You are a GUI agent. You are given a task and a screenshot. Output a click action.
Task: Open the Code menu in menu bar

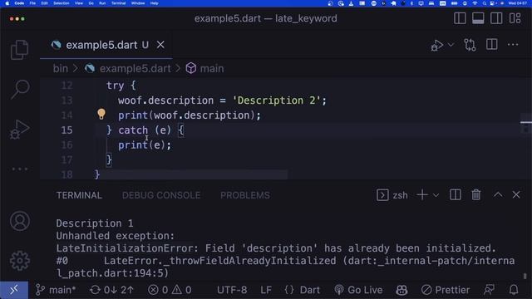[19, 3]
